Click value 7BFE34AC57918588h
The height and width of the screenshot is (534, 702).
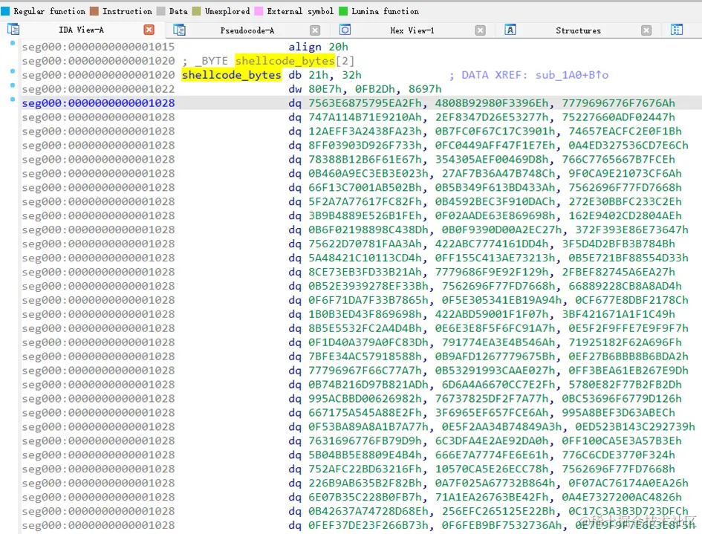click(365, 356)
